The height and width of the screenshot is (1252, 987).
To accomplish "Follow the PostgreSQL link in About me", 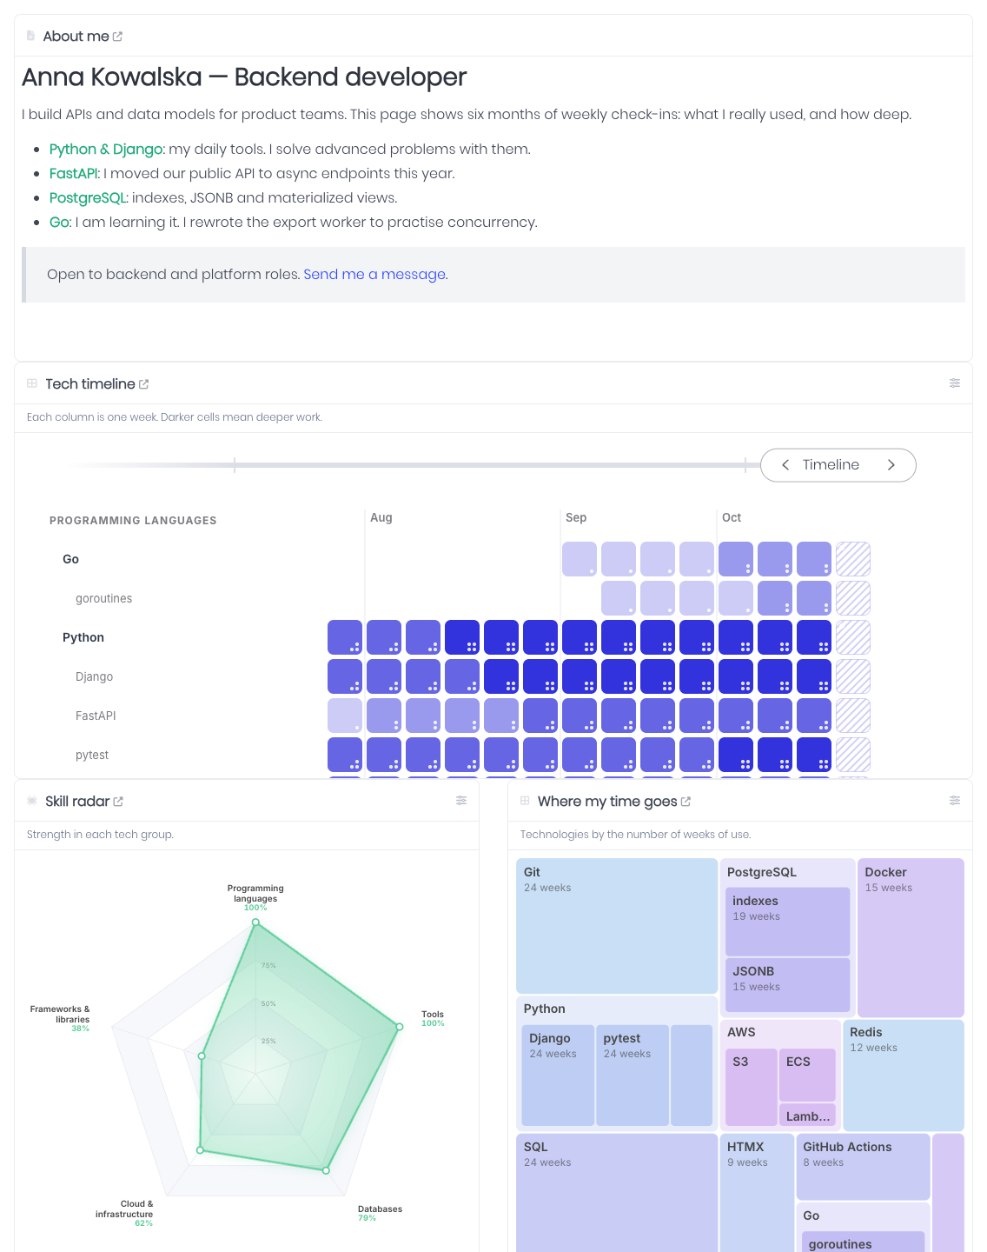I will tap(89, 198).
